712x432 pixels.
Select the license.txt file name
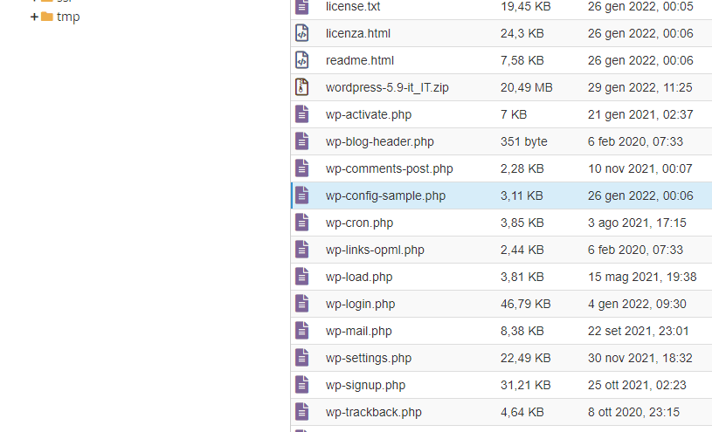pos(353,7)
